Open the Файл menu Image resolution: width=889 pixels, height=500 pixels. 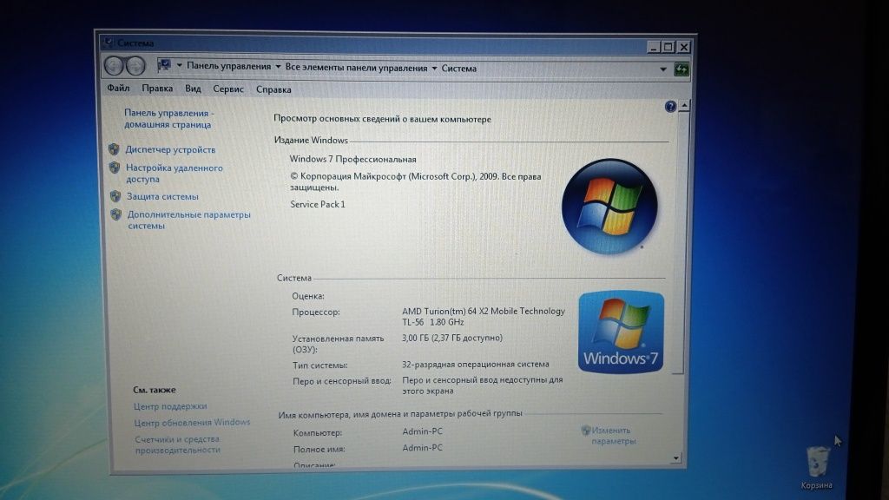[x=118, y=88]
